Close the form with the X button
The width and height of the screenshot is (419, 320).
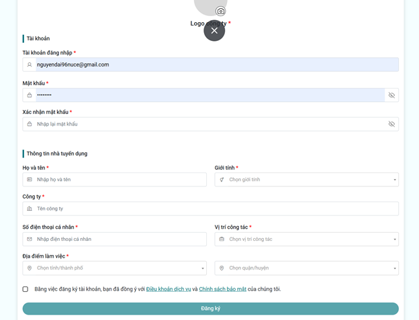(x=214, y=31)
